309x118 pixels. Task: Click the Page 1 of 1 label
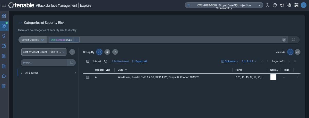[x=278, y=61]
